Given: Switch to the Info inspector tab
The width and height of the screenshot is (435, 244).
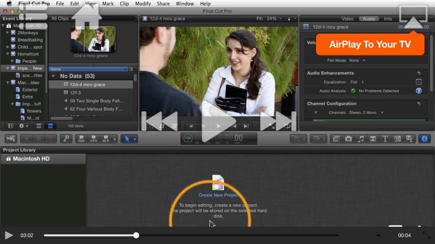Looking at the screenshot, I should [388, 19].
